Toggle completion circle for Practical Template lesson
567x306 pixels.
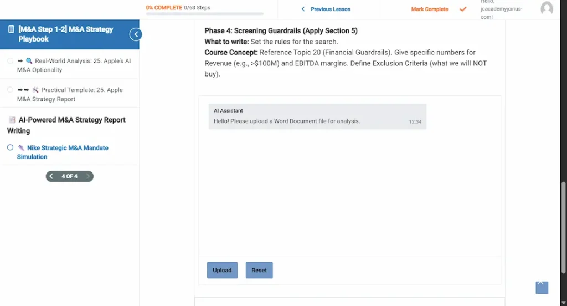pos(10,90)
